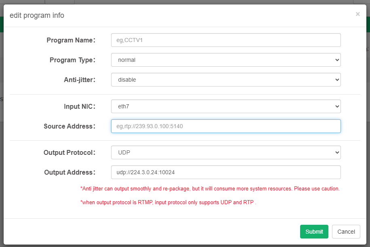The image size is (370, 247).
Task: Click the red Anti jitter caution note
Action: pos(210,189)
